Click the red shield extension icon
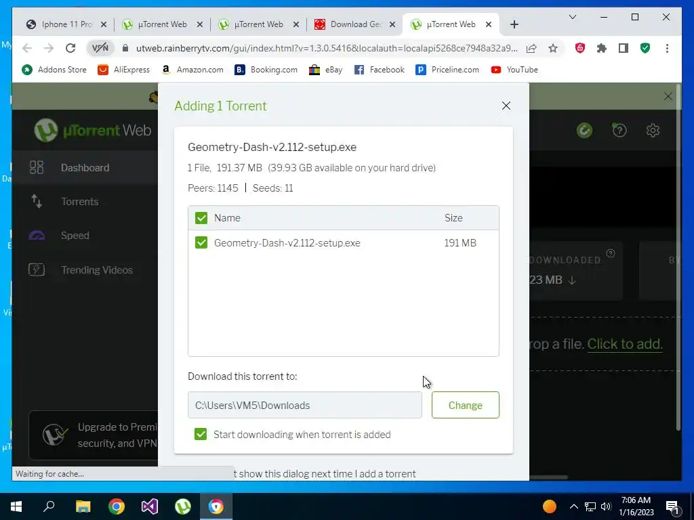 point(580,48)
